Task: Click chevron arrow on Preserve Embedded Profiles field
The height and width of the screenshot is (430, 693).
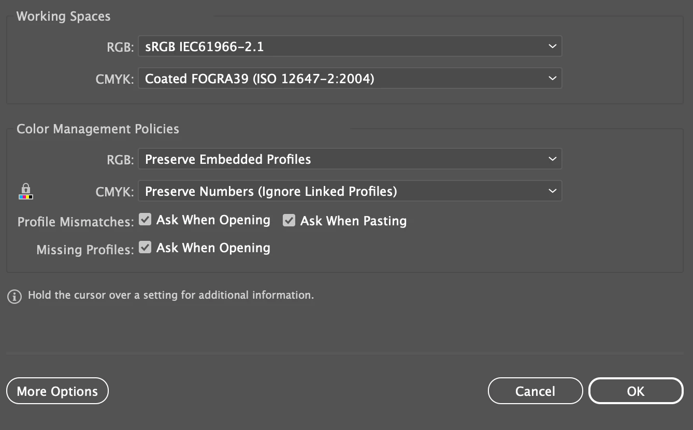Action: click(x=552, y=159)
